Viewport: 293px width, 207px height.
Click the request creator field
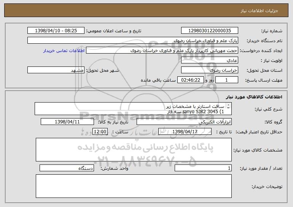162,50
